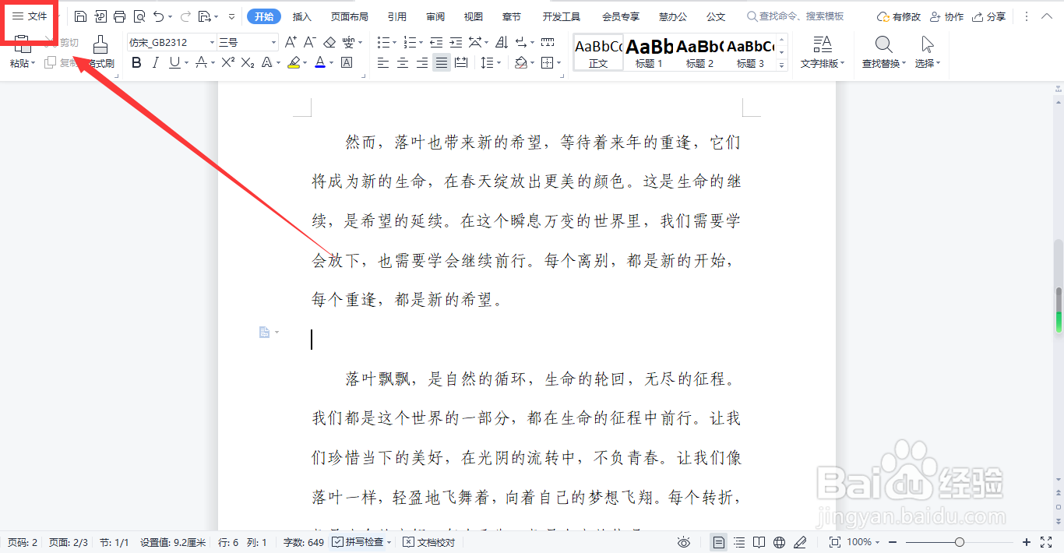The height and width of the screenshot is (553, 1064).
Task: Click the zoom slider handle
Action: pos(960,542)
